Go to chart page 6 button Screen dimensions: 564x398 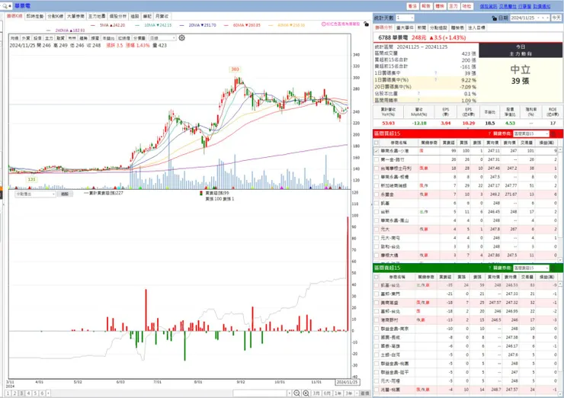pos(42,393)
